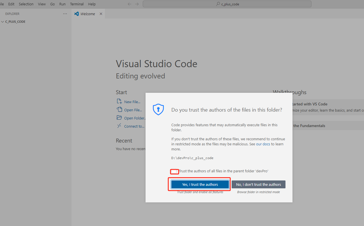Viewport: 364px width, 226px height.
Task: Click the workspace trust shield icon
Action: (x=158, y=109)
